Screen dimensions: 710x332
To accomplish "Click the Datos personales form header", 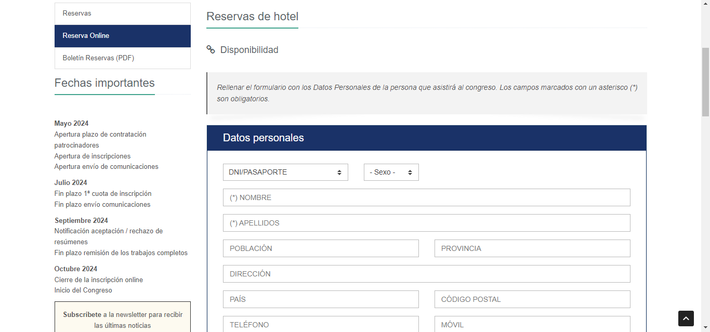I will coord(426,138).
